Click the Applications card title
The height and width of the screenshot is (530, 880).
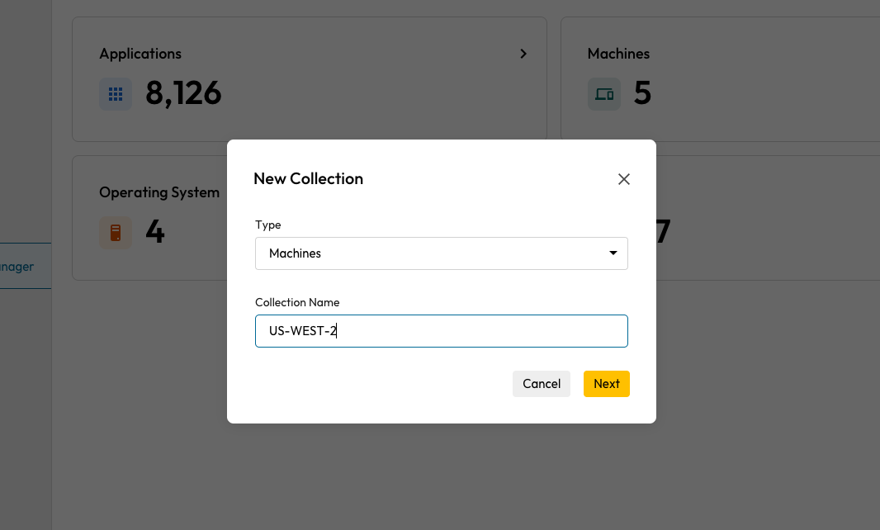140,54
